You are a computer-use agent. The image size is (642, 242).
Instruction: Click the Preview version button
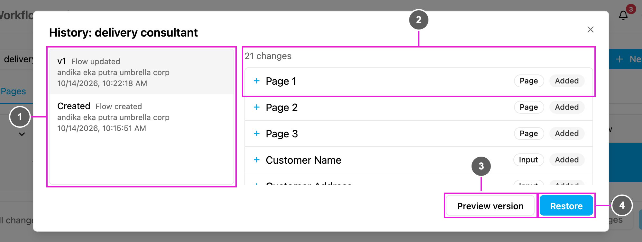[x=490, y=206]
